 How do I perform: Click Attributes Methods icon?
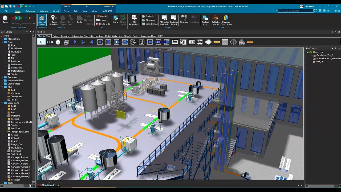164,20
